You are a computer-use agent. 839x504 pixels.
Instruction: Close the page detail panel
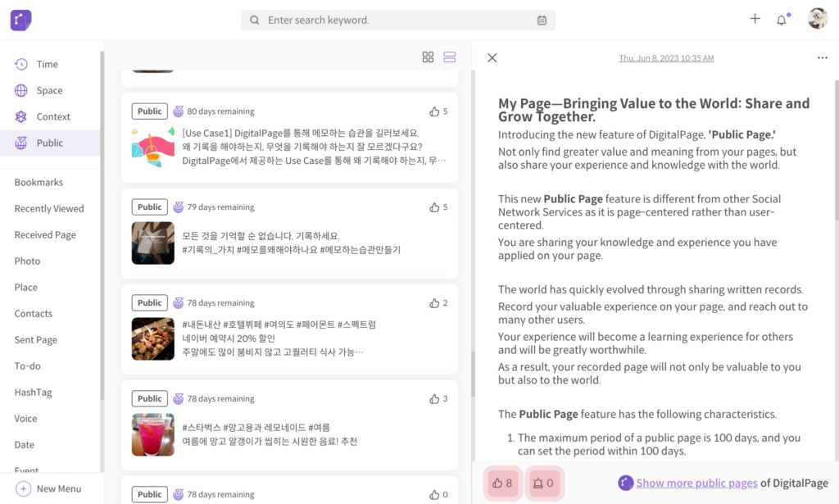click(x=492, y=58)
